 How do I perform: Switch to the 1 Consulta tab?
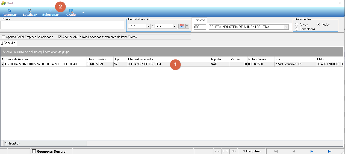coord(9,43)
